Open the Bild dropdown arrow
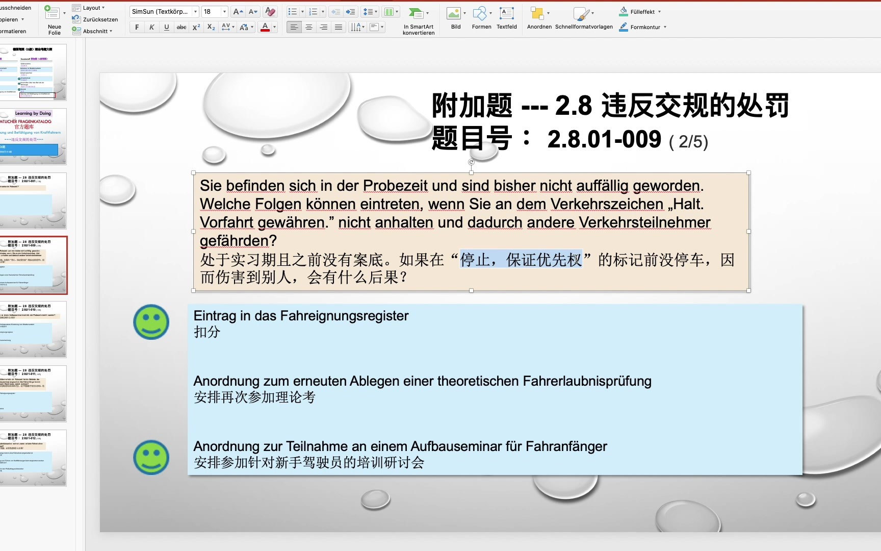The width and height of the screenshot is (881, 551). coord(464,13)
